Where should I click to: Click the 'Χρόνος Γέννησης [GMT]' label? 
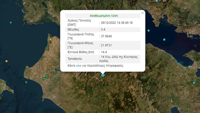[x=79, y=22]
